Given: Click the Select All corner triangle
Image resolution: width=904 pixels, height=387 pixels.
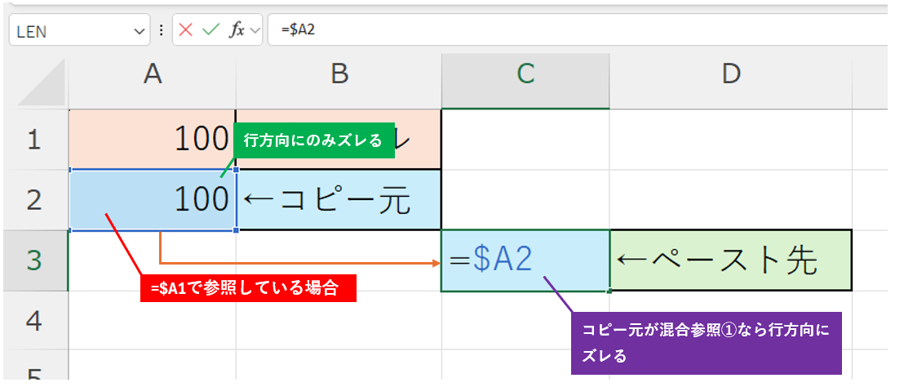Looking at the screenshot, I should click(x=37, y=82).
